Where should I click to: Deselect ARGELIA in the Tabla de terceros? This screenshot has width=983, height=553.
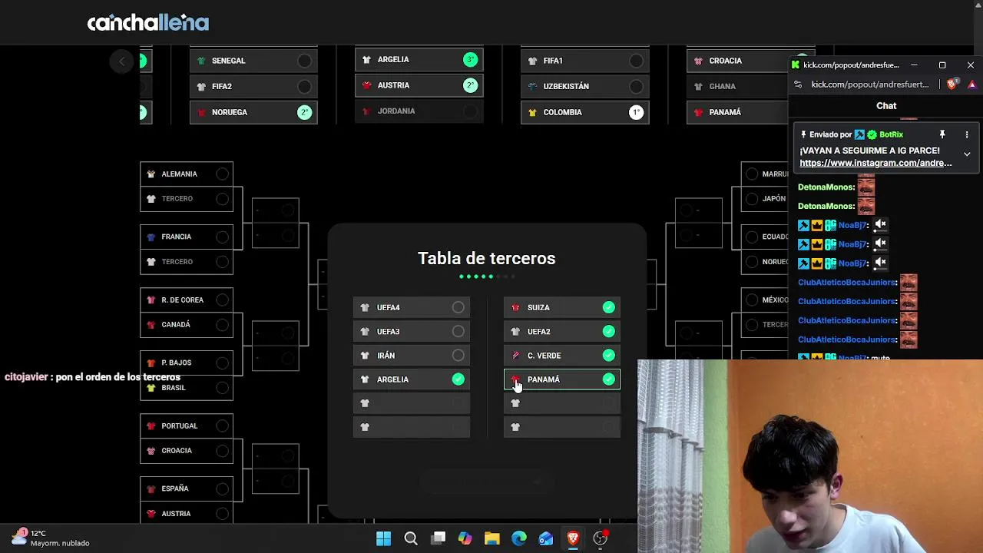point(412,379)
